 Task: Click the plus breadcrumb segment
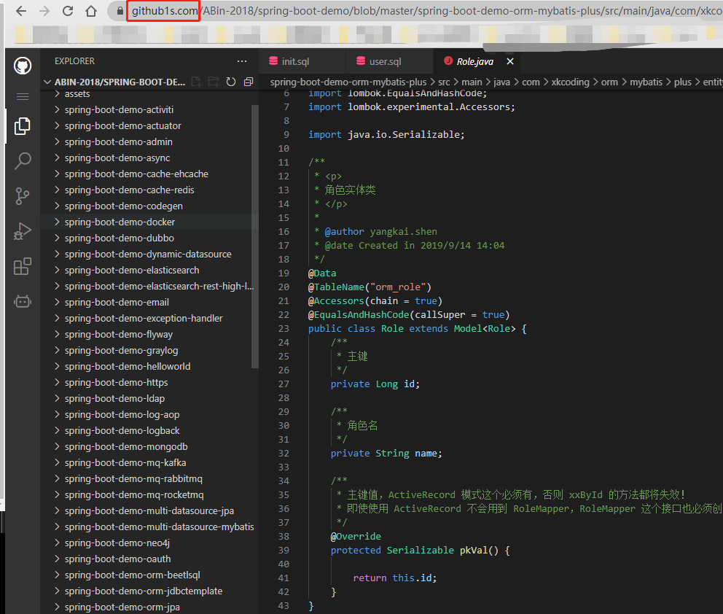[x=682, y=82]
